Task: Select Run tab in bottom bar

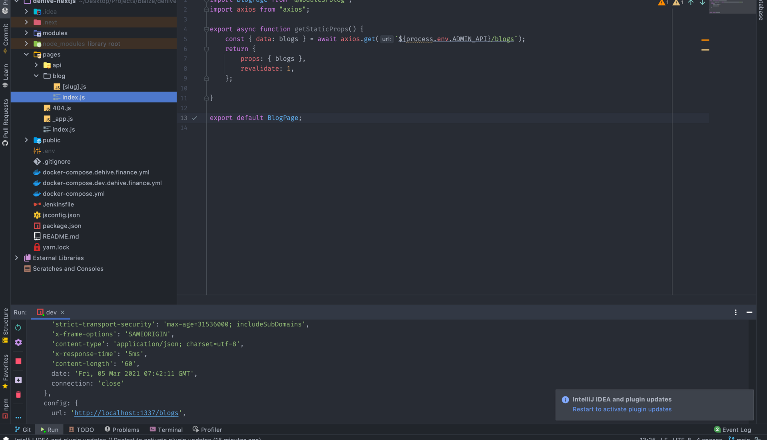Action: [49, 430]
